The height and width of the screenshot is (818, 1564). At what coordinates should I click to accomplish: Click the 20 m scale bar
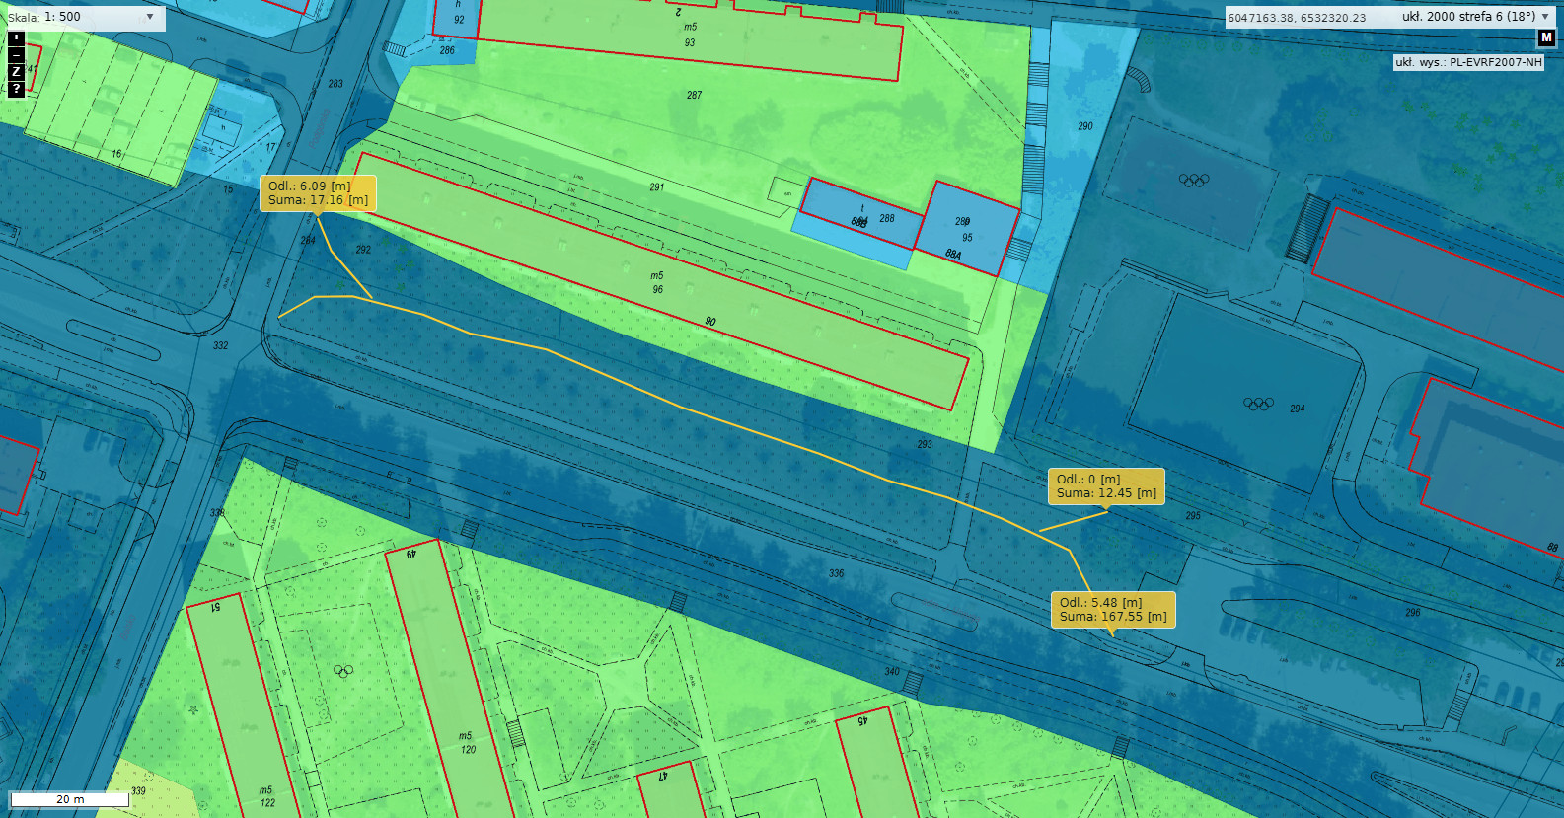tap(70, 799)
